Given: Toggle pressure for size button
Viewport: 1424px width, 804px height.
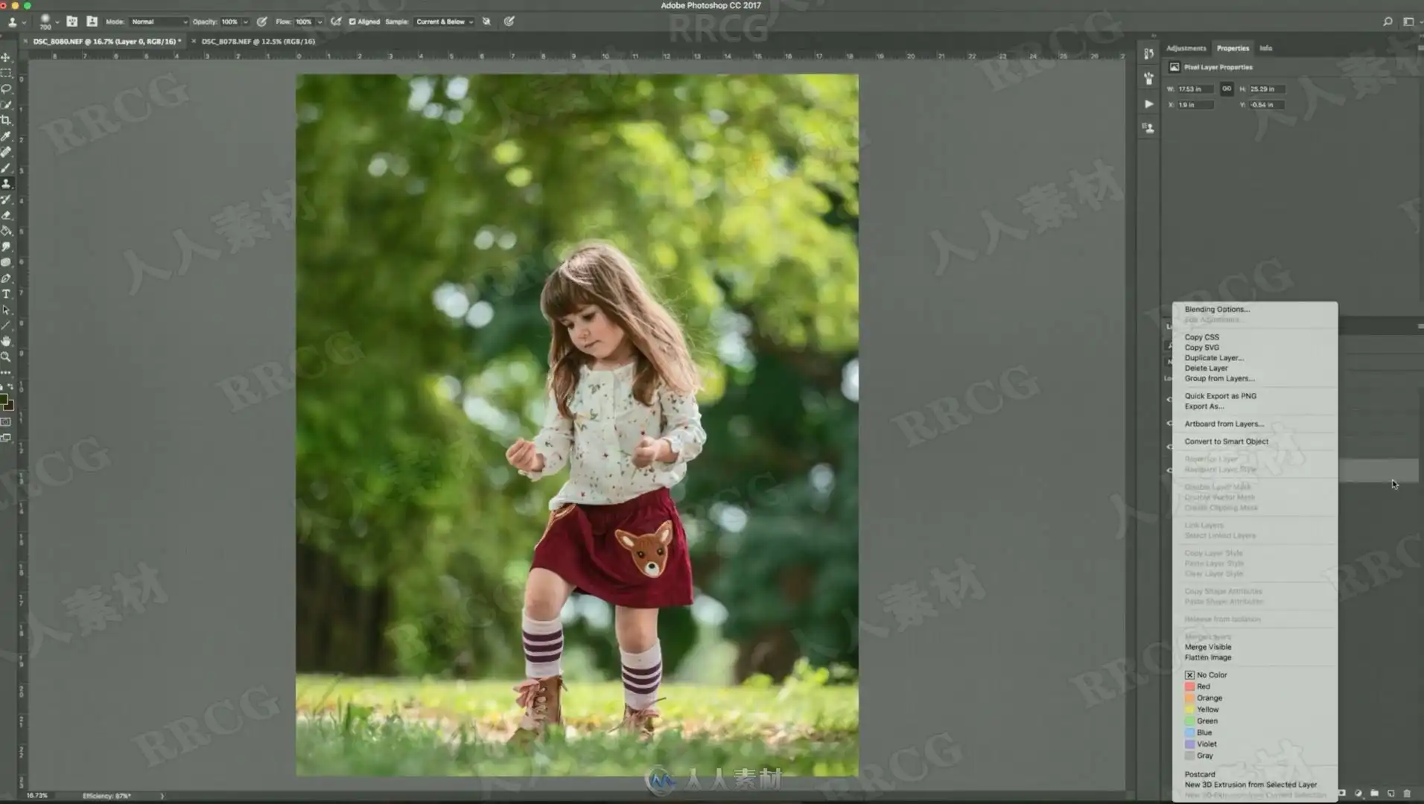Looking at the screenshot, I should point(509,22).
